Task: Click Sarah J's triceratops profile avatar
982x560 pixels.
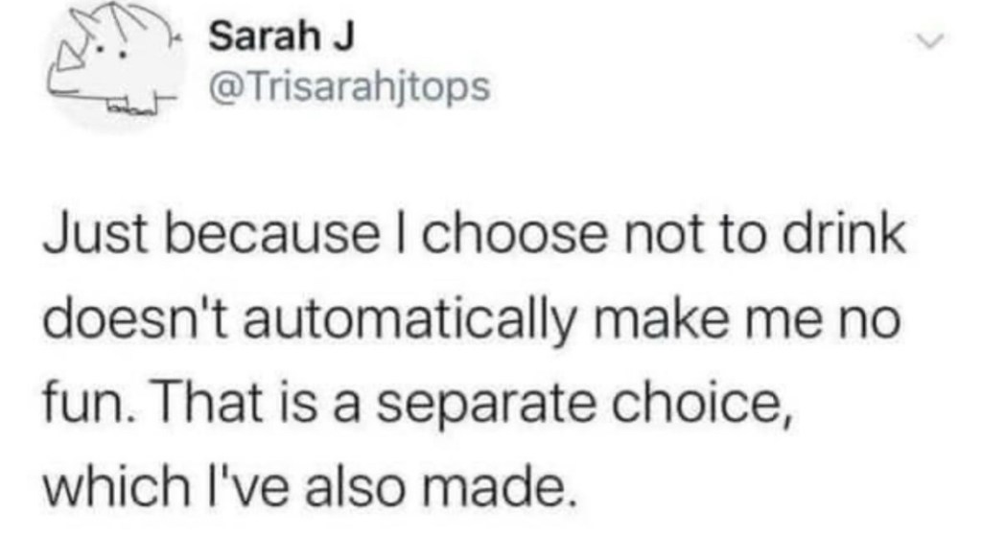Action: click(108, 67)
